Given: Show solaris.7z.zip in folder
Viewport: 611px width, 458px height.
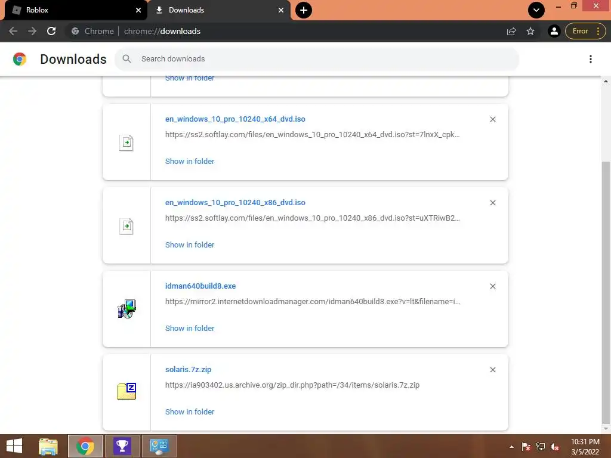Looking at the screenshot, I should 190,411.
